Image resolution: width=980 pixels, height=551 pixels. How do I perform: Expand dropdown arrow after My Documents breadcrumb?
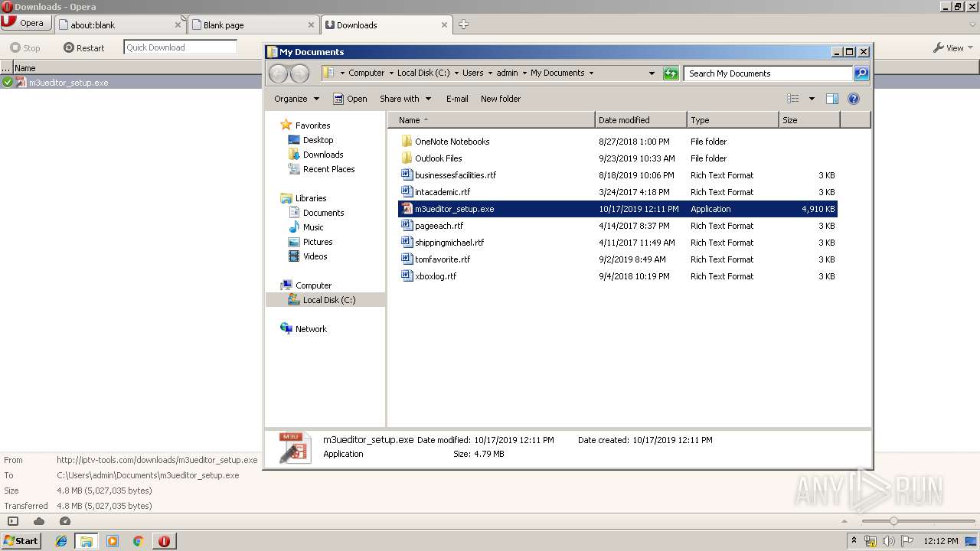pyautogui.click(x=591, y=73)
